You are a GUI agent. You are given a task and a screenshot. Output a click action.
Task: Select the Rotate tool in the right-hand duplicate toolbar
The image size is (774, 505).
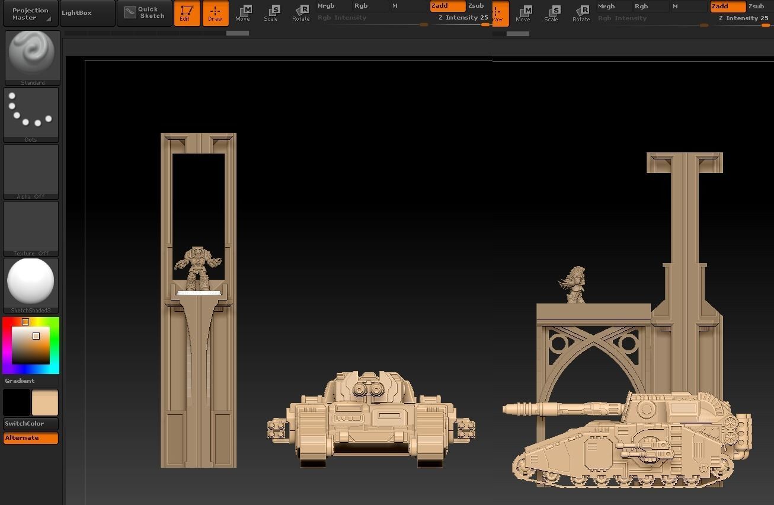(x=581, y=14)
